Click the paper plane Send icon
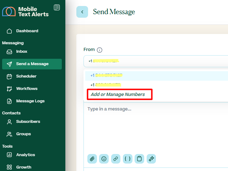Image resolution: width=228 pixels, height=171 pixels. click(9, 64)
